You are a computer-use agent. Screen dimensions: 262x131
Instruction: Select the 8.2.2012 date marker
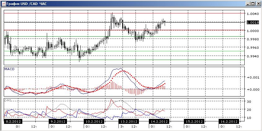[x=13, y=121]
